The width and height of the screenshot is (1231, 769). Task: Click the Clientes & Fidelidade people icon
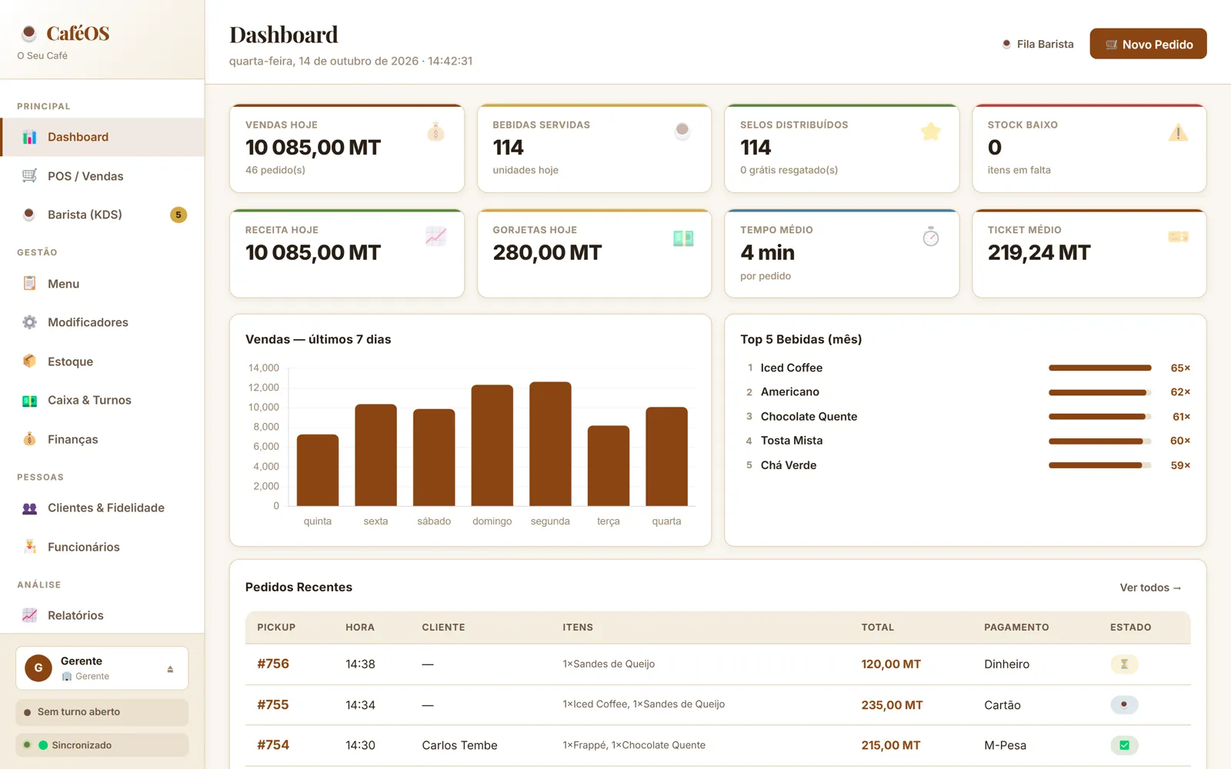29,508
